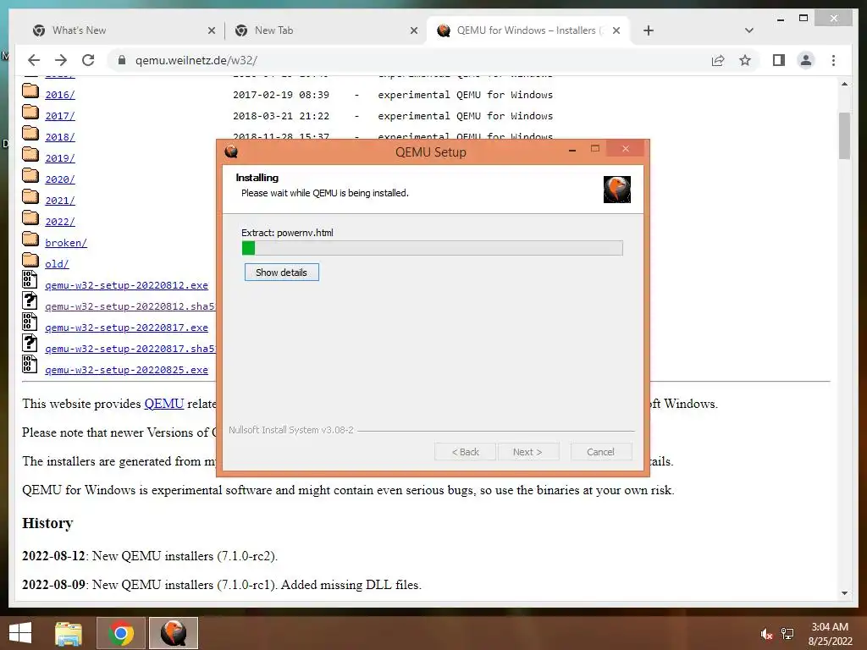The height and width of the screenshot is (650, 867).
Task: Open the 2017/ folder link
Action: [x=60, y=115]
